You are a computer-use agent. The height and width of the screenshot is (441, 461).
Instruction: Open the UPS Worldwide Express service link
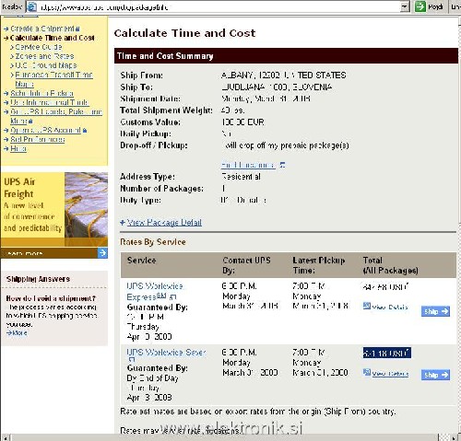coord(155,291)
